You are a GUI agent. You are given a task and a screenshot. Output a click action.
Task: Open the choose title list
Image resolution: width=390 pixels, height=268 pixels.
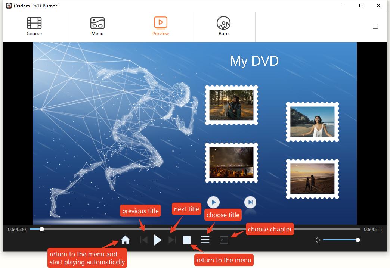pos(205,240)
